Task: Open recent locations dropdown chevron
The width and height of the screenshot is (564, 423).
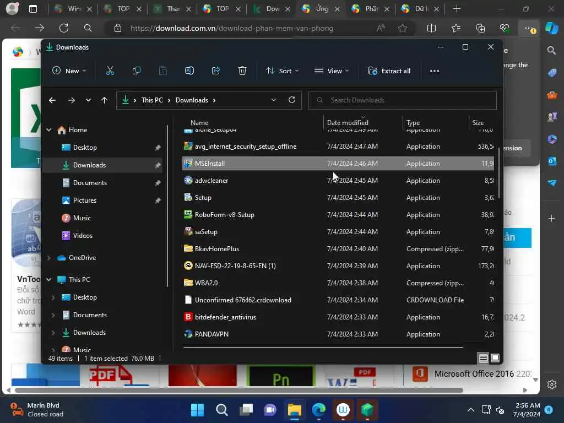Action: pyautogui.click(x=88, y=100)
